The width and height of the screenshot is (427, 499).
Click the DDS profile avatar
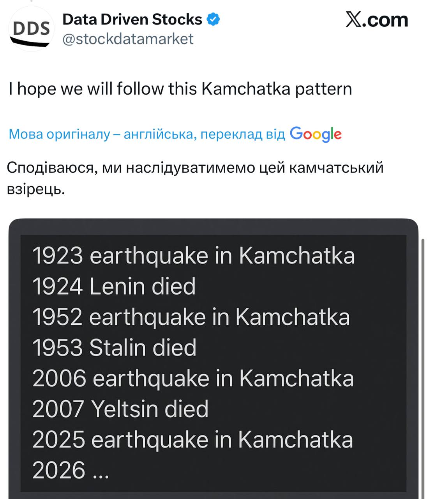click(31, 29)
